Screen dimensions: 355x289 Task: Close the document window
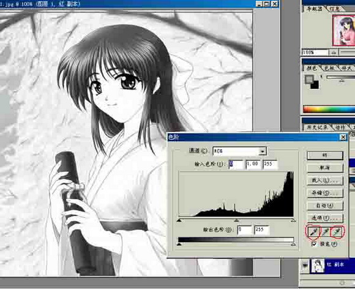(x=275, y=4)
